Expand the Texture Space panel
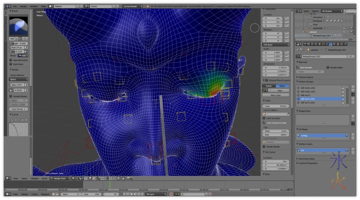Viewport: 360px width, 200px height. (305, 77)
